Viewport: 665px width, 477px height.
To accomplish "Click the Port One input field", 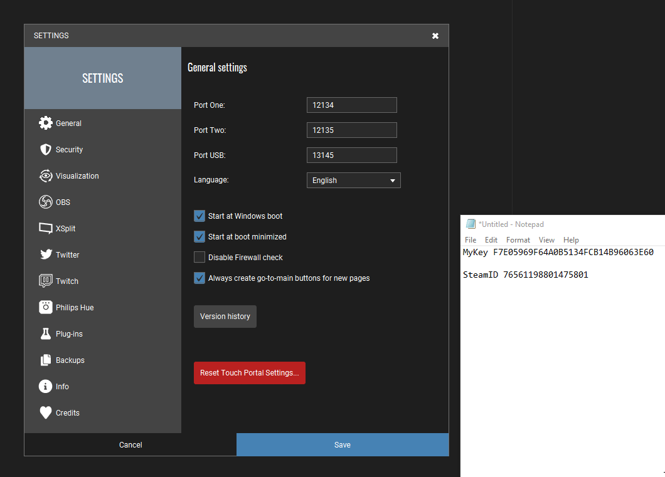I will (351, 105).
